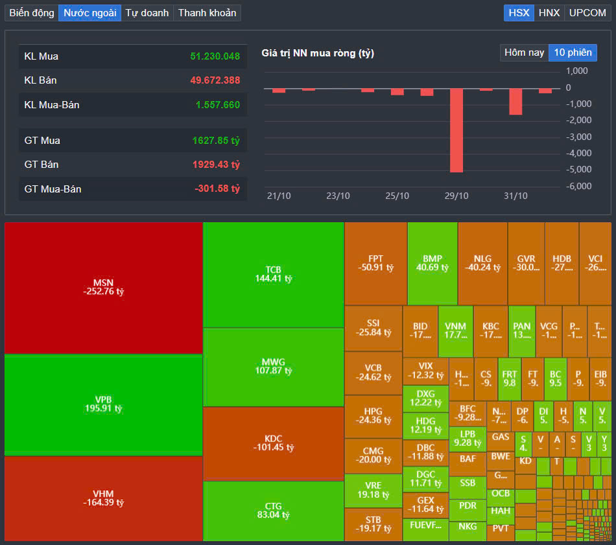The image size is (616, 545).
Task: Switch to the Biến động tab
Action: [x=31, y=13]
